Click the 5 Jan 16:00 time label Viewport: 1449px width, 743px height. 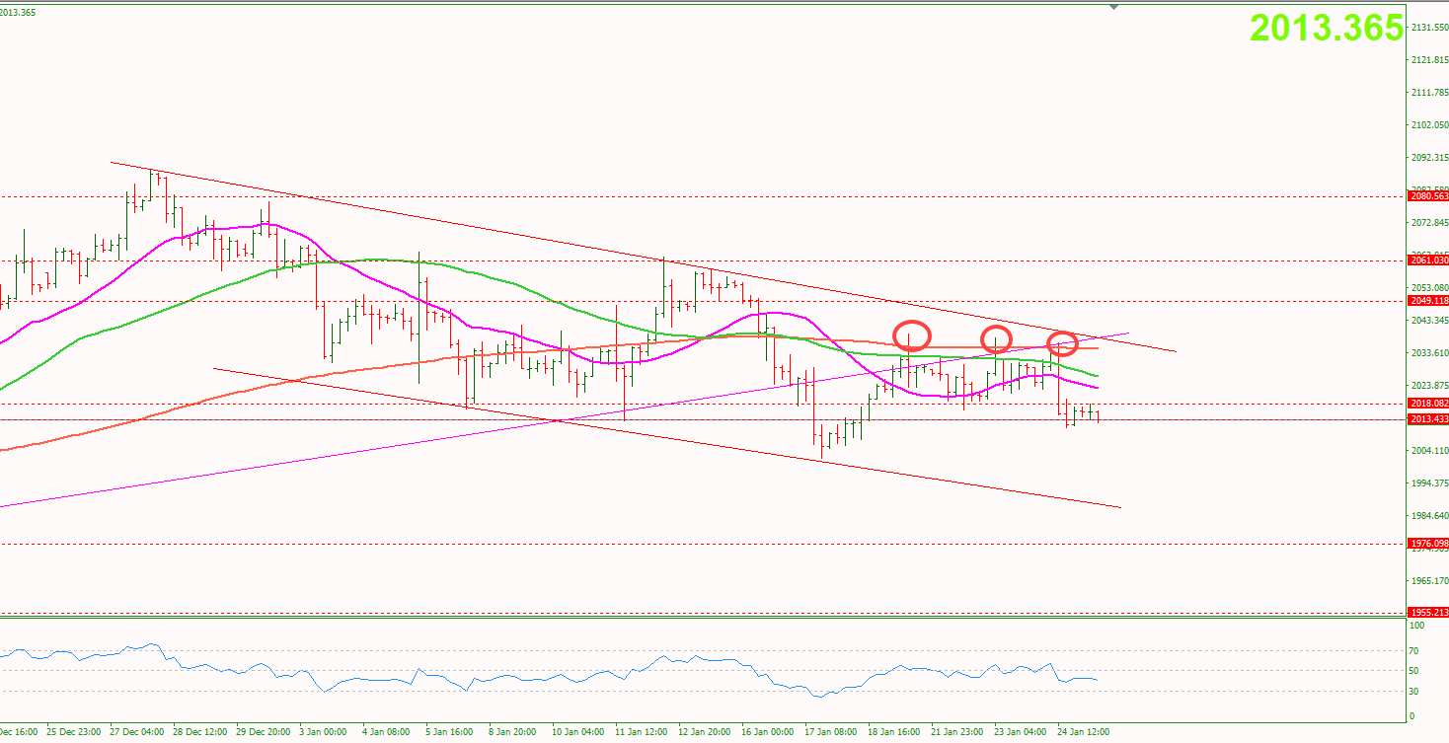[x=450, y=732]
